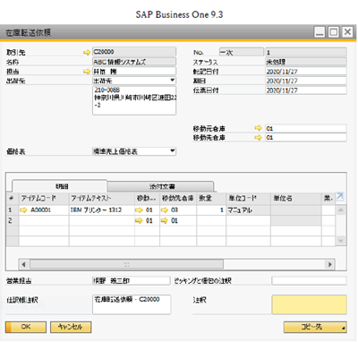Click the 名称 field ABC 情報システムズ

134,62
